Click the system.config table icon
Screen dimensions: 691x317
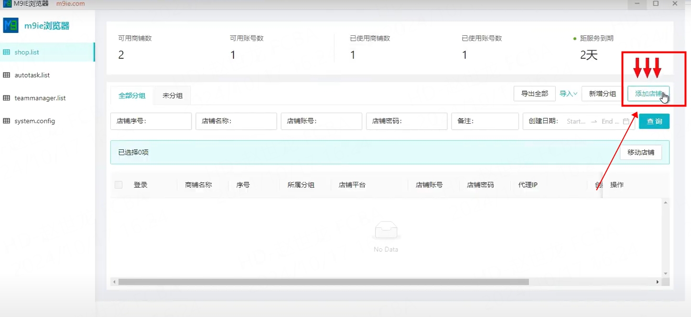point(7,121)
